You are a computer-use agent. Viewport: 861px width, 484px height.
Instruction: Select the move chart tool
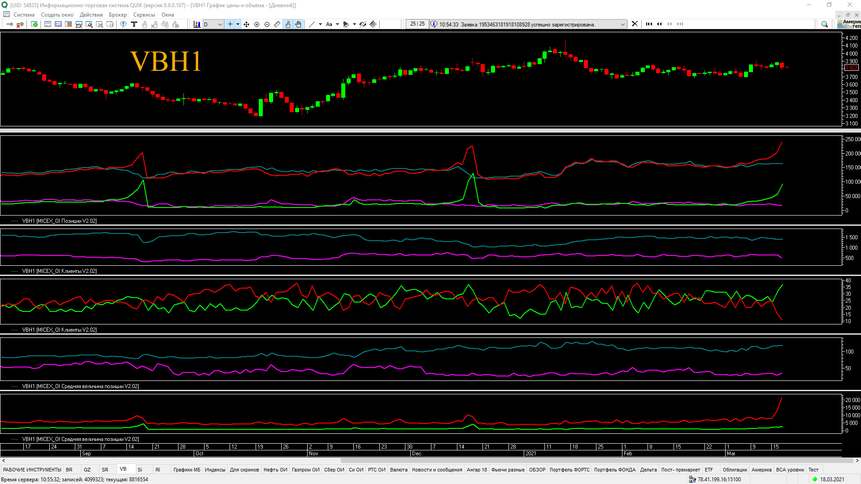click(247, 24)
